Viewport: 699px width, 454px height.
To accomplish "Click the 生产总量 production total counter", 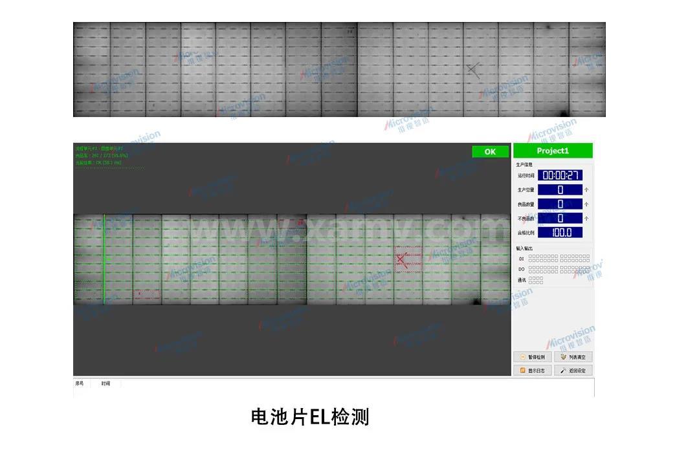I will click(x=560, y=189).
